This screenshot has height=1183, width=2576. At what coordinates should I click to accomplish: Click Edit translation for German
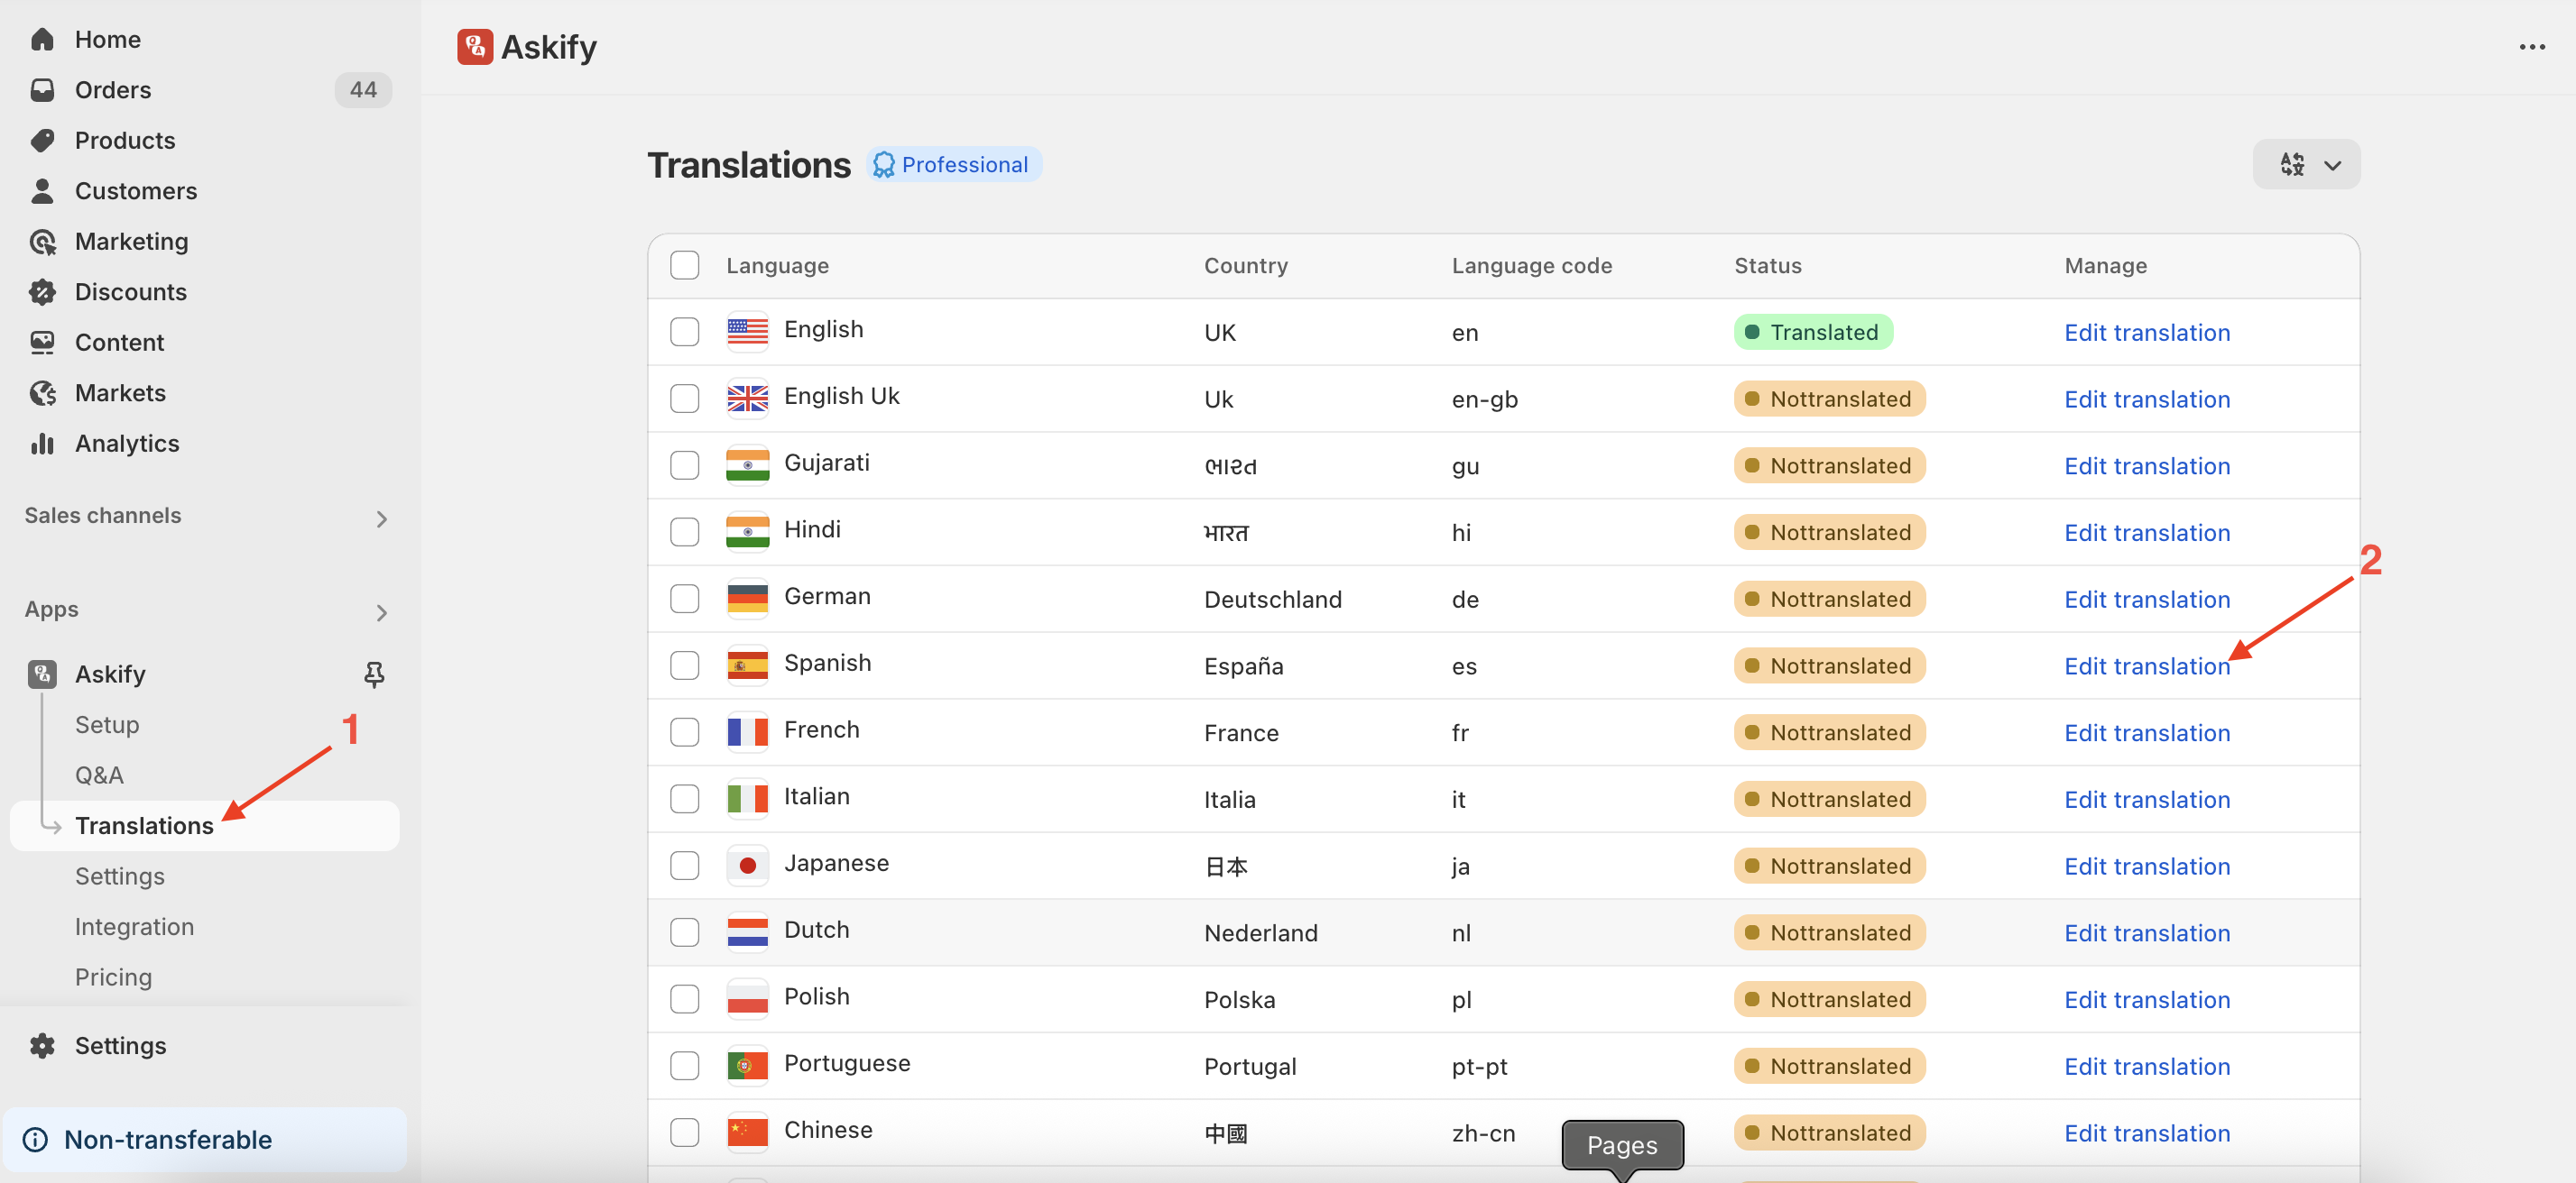click(x=2147, y=599)
